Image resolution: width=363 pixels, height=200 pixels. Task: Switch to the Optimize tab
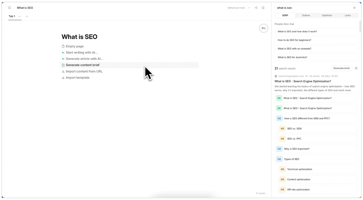coord(327,15)
